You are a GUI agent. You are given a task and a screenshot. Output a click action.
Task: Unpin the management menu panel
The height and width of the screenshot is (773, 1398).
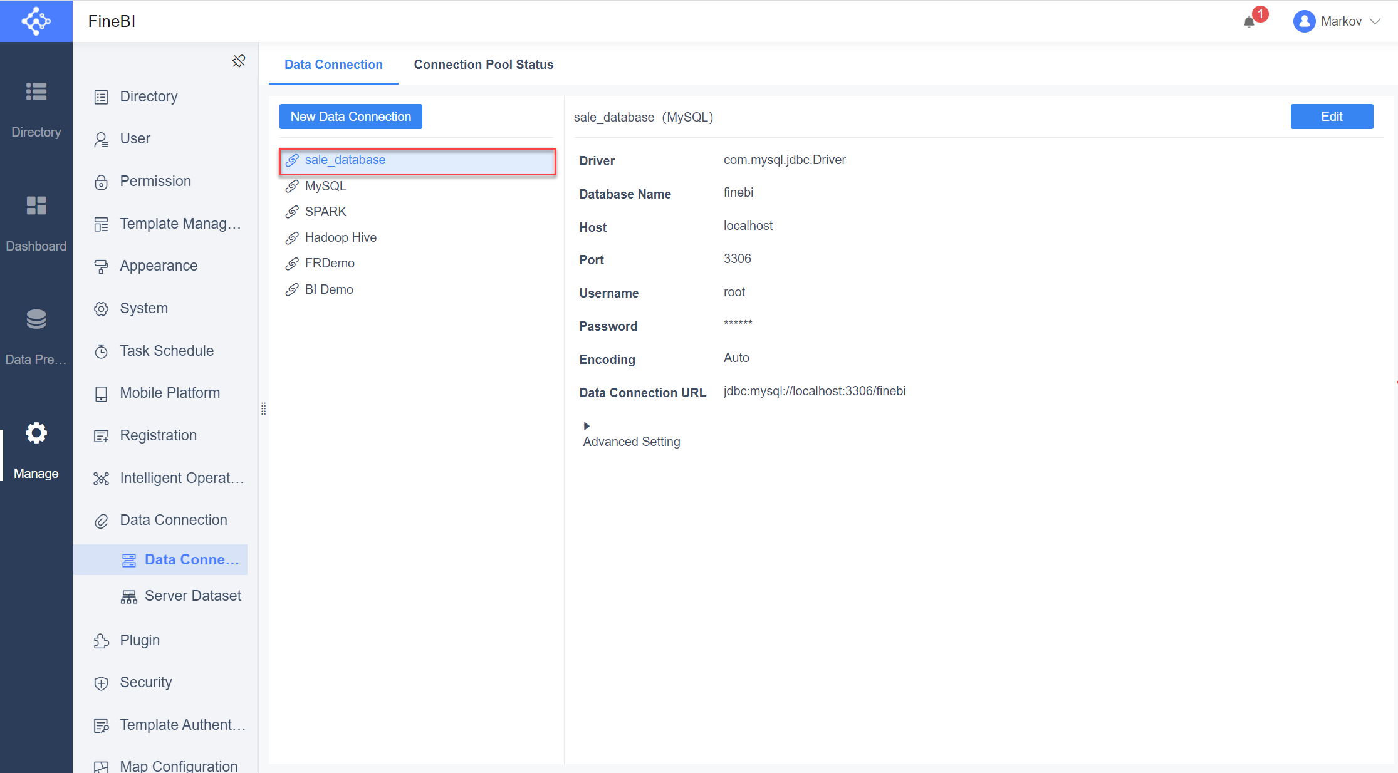(x=239, y=61)
